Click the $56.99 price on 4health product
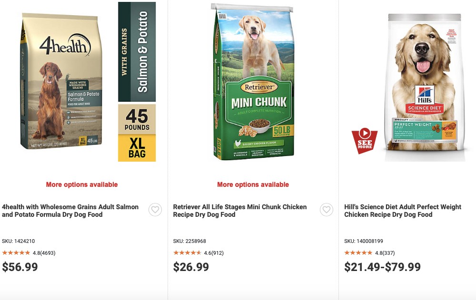The width and height of the screenshot is (476, 300). click(19, 267)
